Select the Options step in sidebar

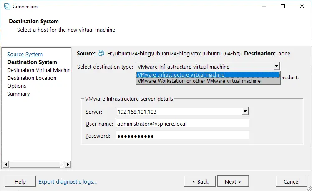point(17,86)
